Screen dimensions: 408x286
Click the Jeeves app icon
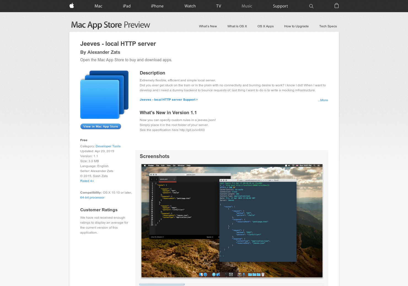pyautogui.click(x=104, y=95)
